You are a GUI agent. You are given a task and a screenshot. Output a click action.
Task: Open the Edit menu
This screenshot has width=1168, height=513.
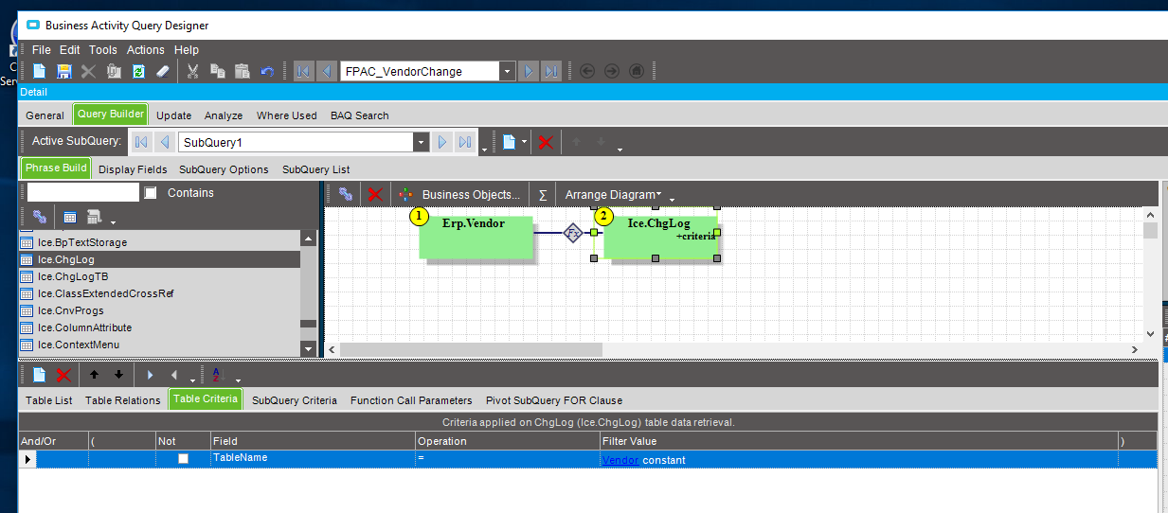70,49
